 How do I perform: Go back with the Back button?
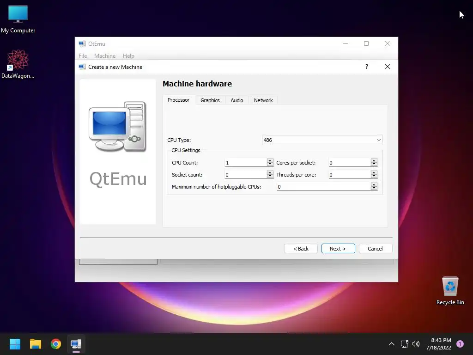click(x=301, y=248)
